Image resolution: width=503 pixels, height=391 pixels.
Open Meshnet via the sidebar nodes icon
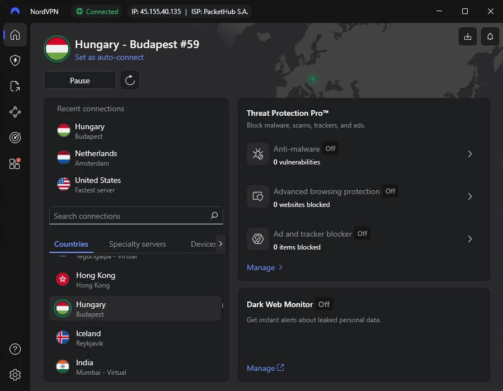(x=15, y=112)
